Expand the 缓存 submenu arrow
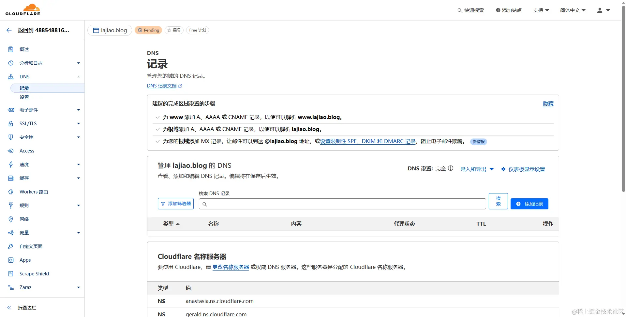 pyautogui.click(x=79, y=178)
